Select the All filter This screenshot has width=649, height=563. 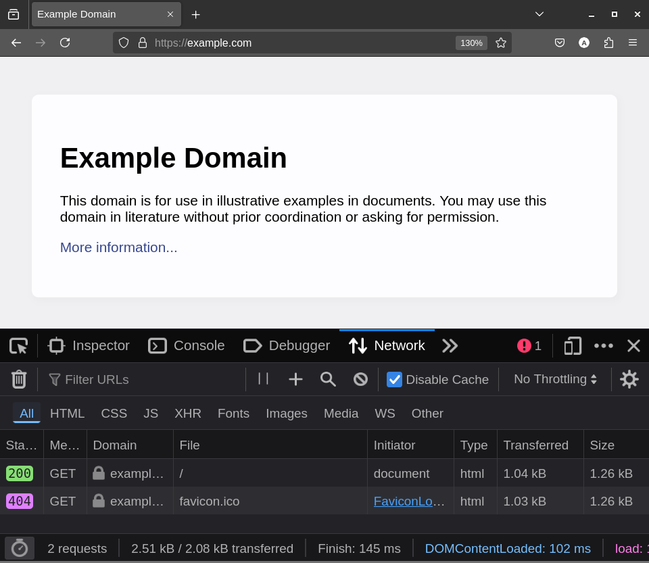27,413
